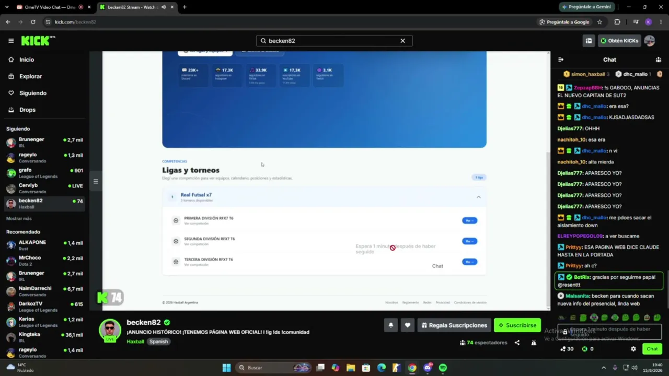Open the browser extensions puzzle icon
Viewport: 669px width, 376px height.
pos(617,22)
